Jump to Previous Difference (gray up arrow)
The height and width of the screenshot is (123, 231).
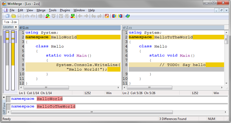54,16
